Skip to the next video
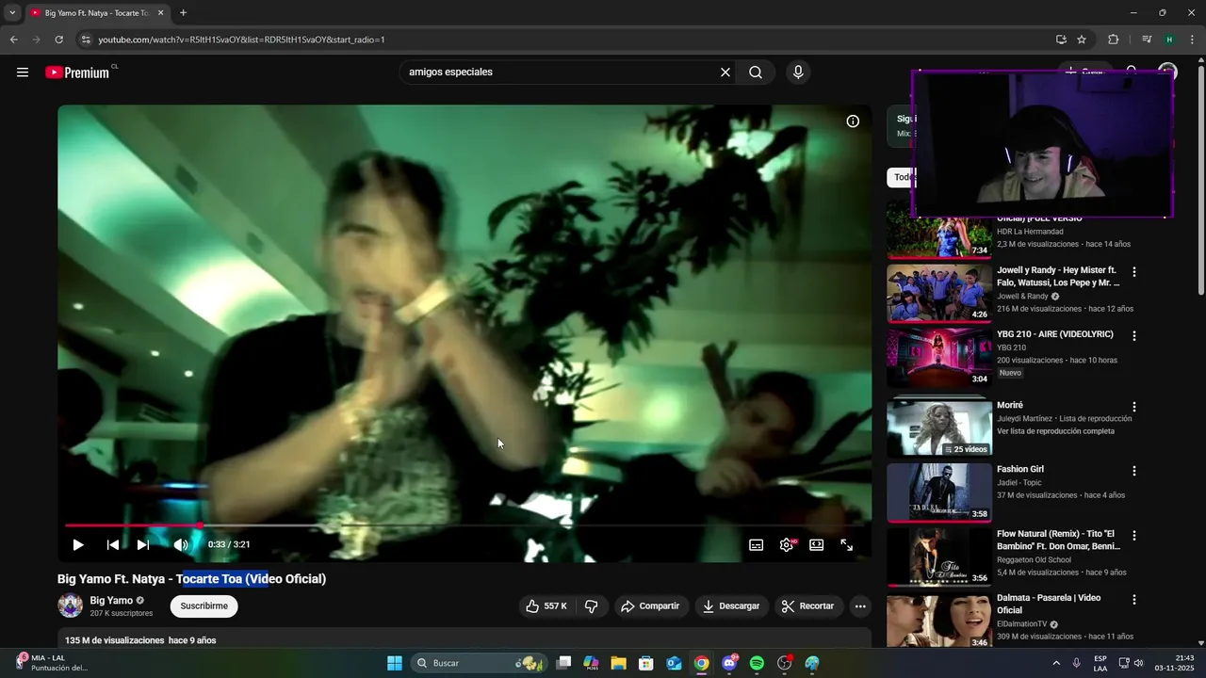 [143, 544]
